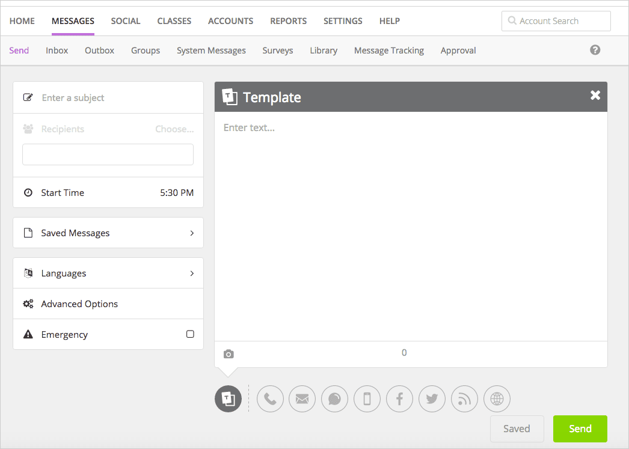The width and height of the screenshot is (629, 449).
Task: Close the Template editor panel
Action: [x=595, y=96]
